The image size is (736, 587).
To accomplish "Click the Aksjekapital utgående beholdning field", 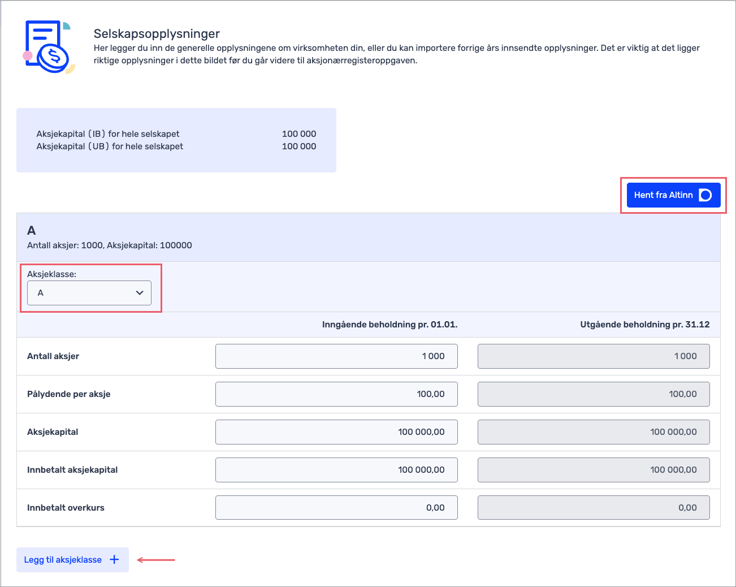I will point(593,432).
